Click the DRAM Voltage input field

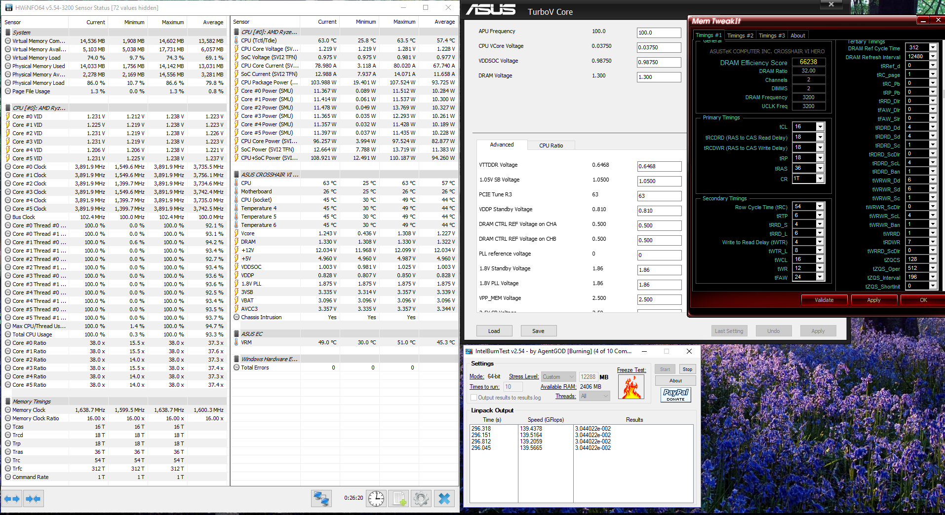click(659, 77)
